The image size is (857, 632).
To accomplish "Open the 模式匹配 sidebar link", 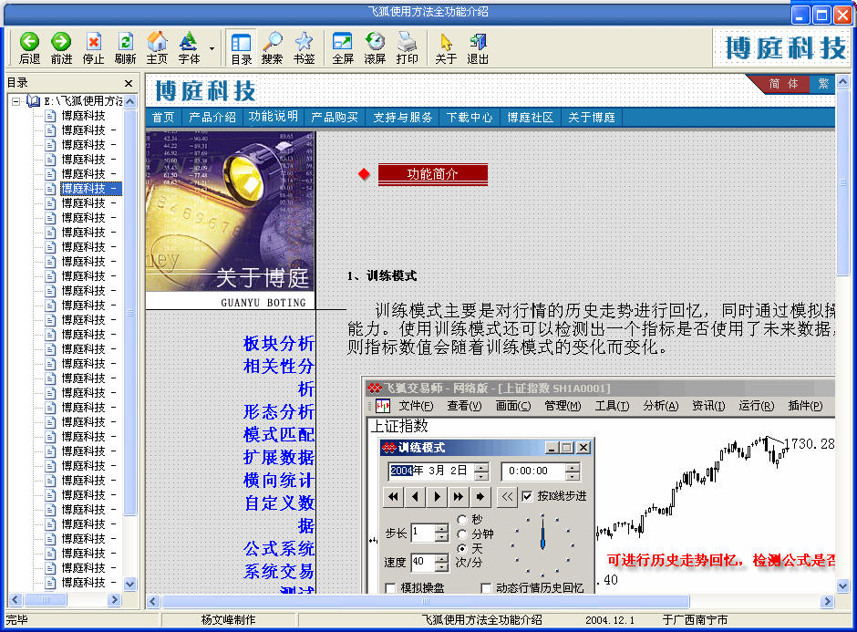I will pyautogui.click(x=279, y=435).
